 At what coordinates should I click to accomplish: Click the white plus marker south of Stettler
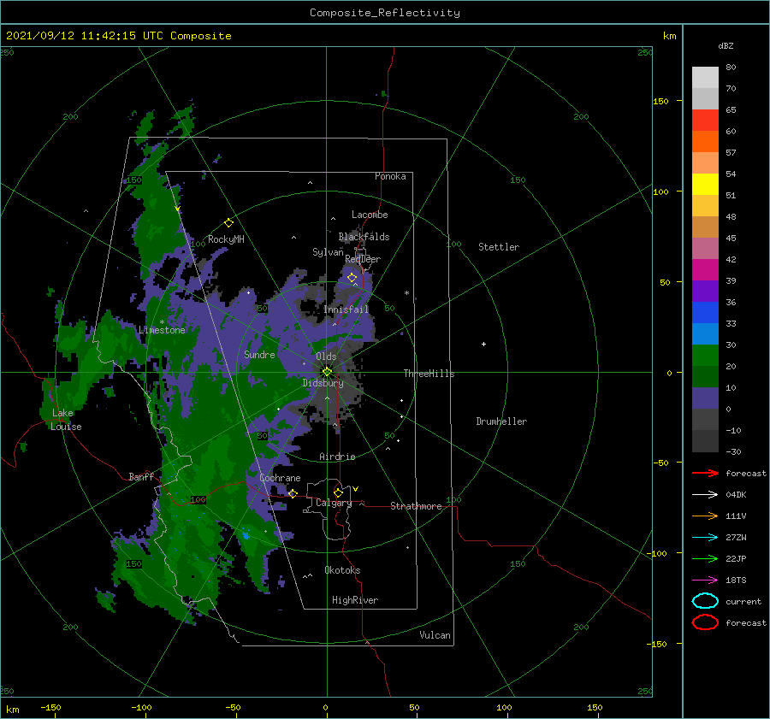click(x=483, y=344)
